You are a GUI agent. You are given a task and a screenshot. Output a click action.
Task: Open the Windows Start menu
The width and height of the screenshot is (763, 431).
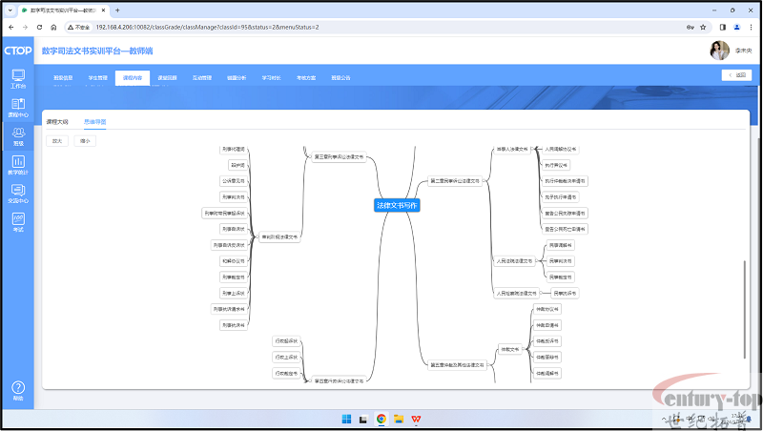tap(346, 419)
